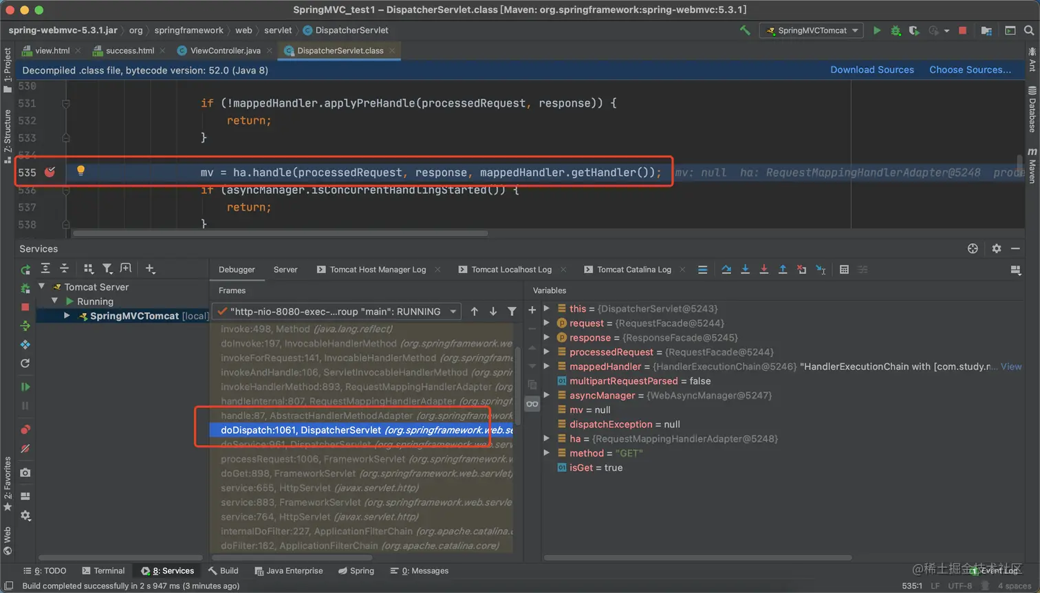The image size is (1040, 593).
Task: Click the Step Out debugger icon
Action: [x=783, y=270]
